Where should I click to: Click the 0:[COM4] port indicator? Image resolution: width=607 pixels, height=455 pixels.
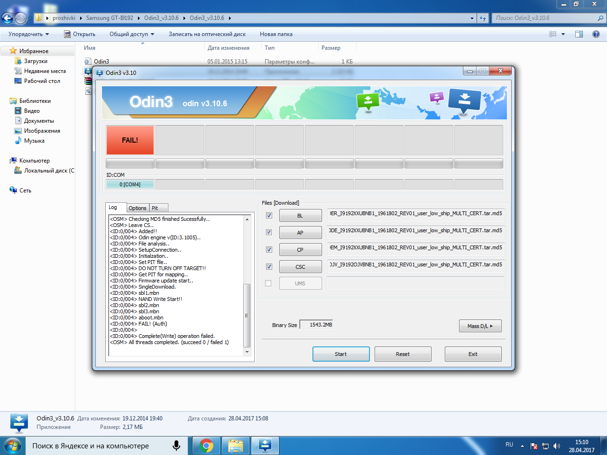pyautogui.click(x=130, y=184)
